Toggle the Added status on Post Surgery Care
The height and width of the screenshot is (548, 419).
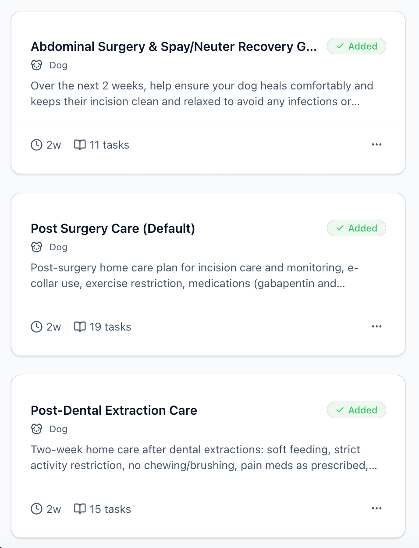point(356,228)
